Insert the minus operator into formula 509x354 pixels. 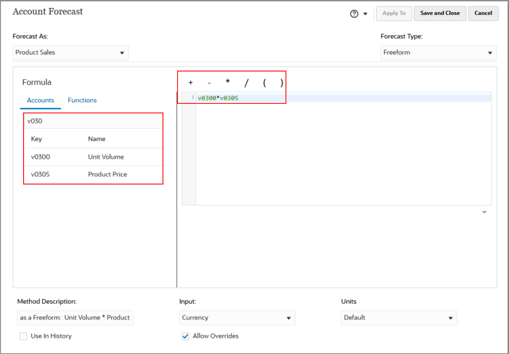210,83
